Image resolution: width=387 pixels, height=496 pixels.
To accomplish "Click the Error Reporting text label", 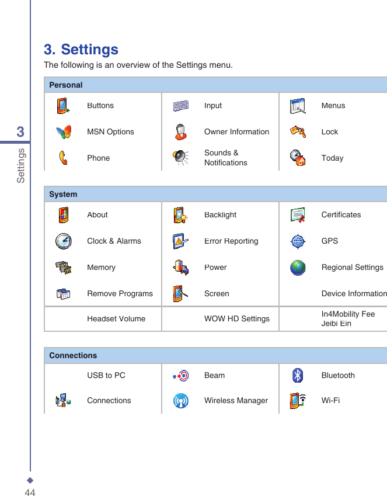I will [x=231, y=241].
